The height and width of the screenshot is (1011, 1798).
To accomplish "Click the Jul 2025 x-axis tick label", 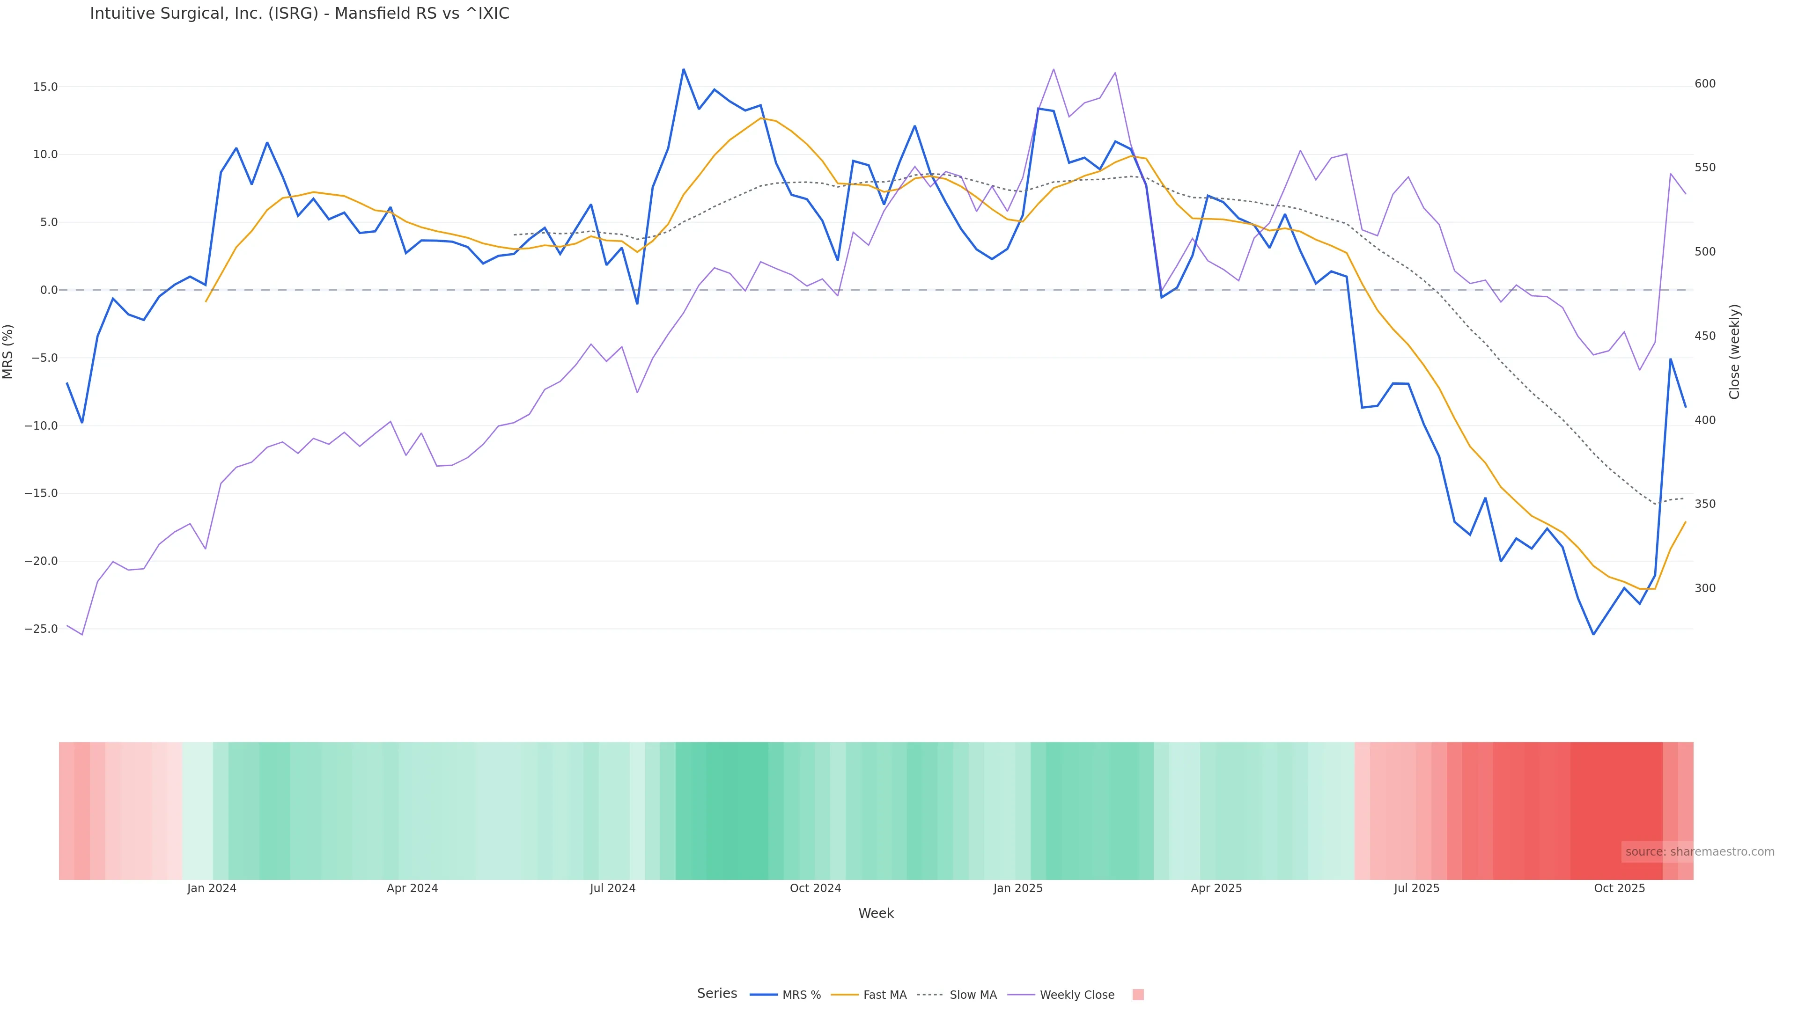I will (x=1416, y=889).
